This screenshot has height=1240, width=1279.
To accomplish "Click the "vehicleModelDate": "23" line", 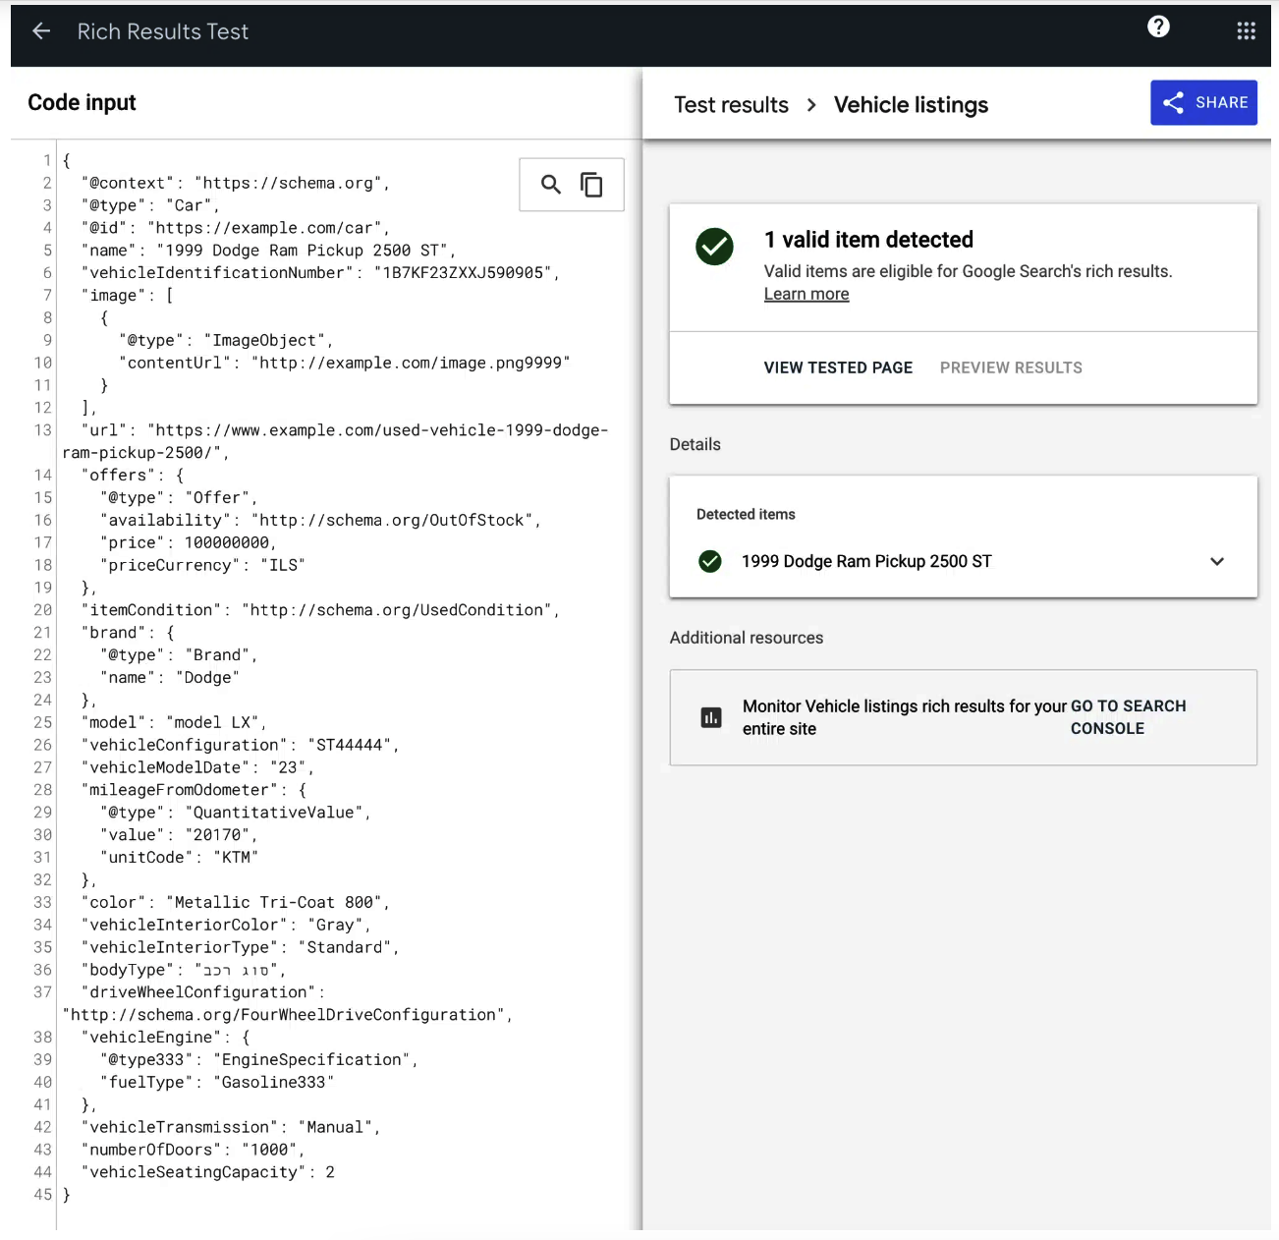I will coord(197,767).
